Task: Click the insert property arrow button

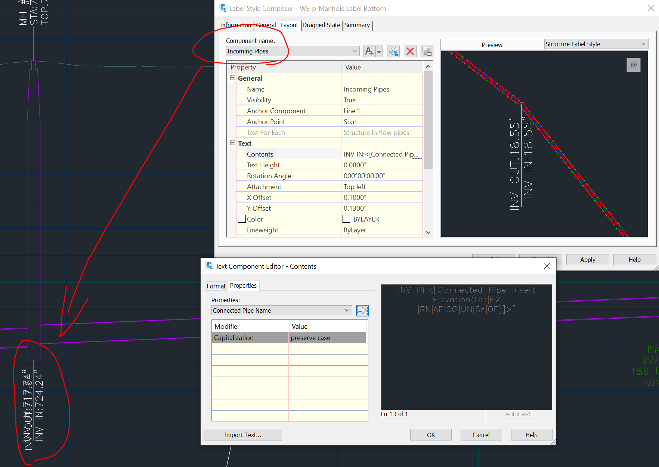Action: tap(362, 310)
